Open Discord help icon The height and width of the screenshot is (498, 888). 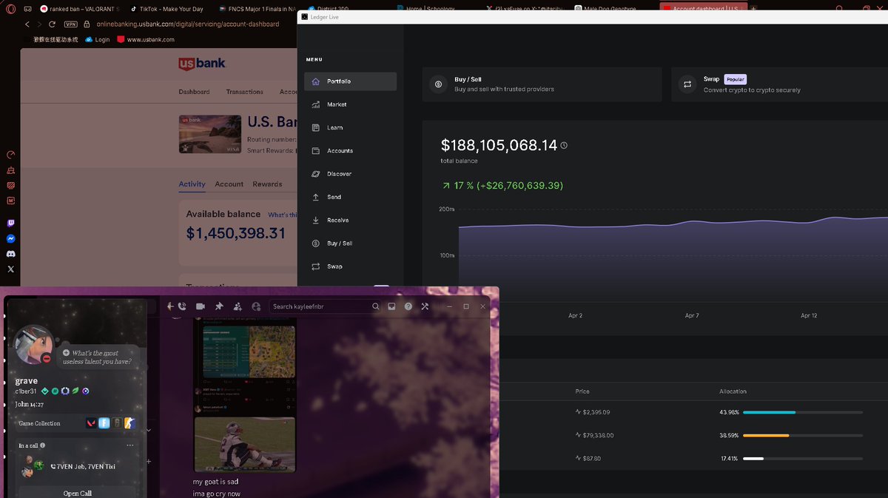408,306
